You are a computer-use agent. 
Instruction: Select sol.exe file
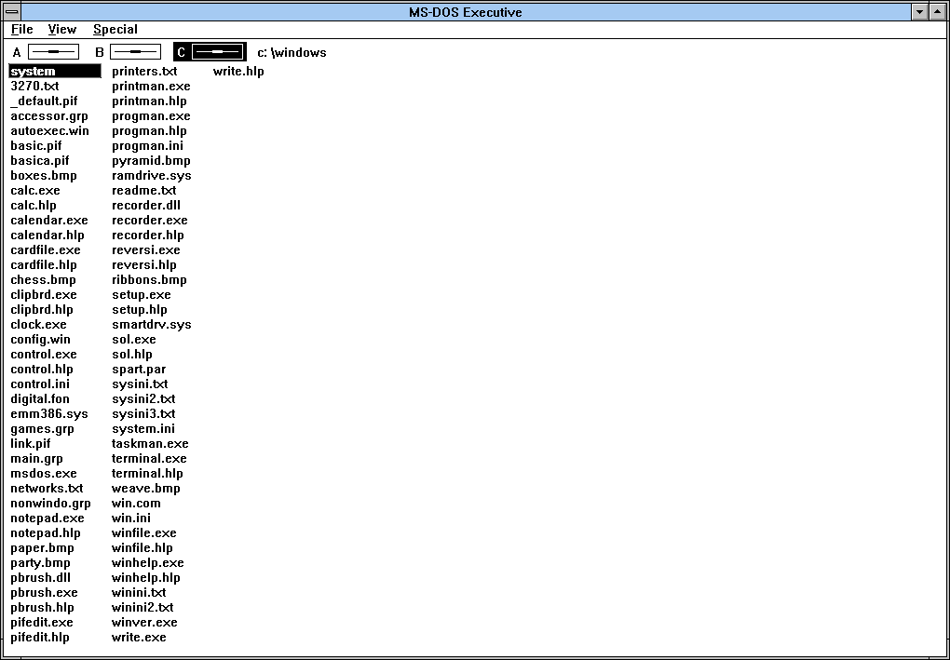(134, 339)
